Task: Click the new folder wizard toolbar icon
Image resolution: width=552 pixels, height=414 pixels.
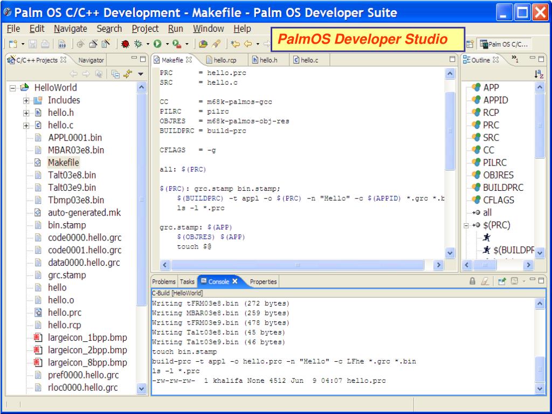Action: coord(93,44)
